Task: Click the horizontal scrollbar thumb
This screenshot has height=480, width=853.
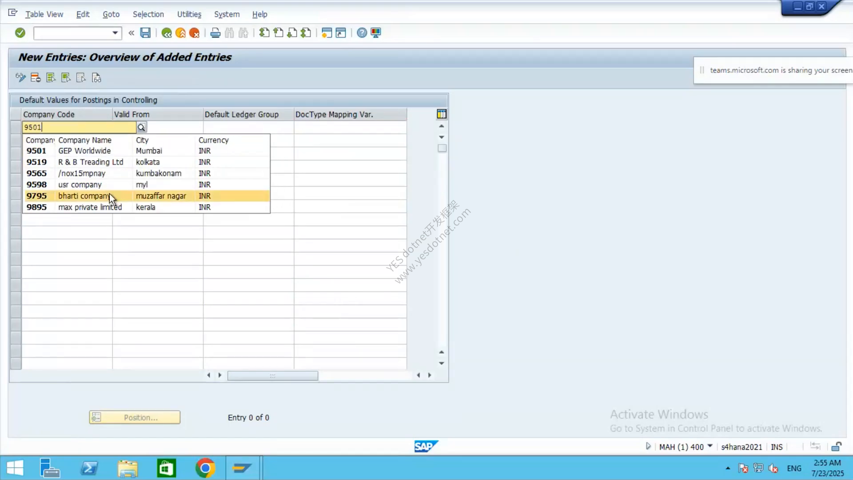Action: [273, 376]
